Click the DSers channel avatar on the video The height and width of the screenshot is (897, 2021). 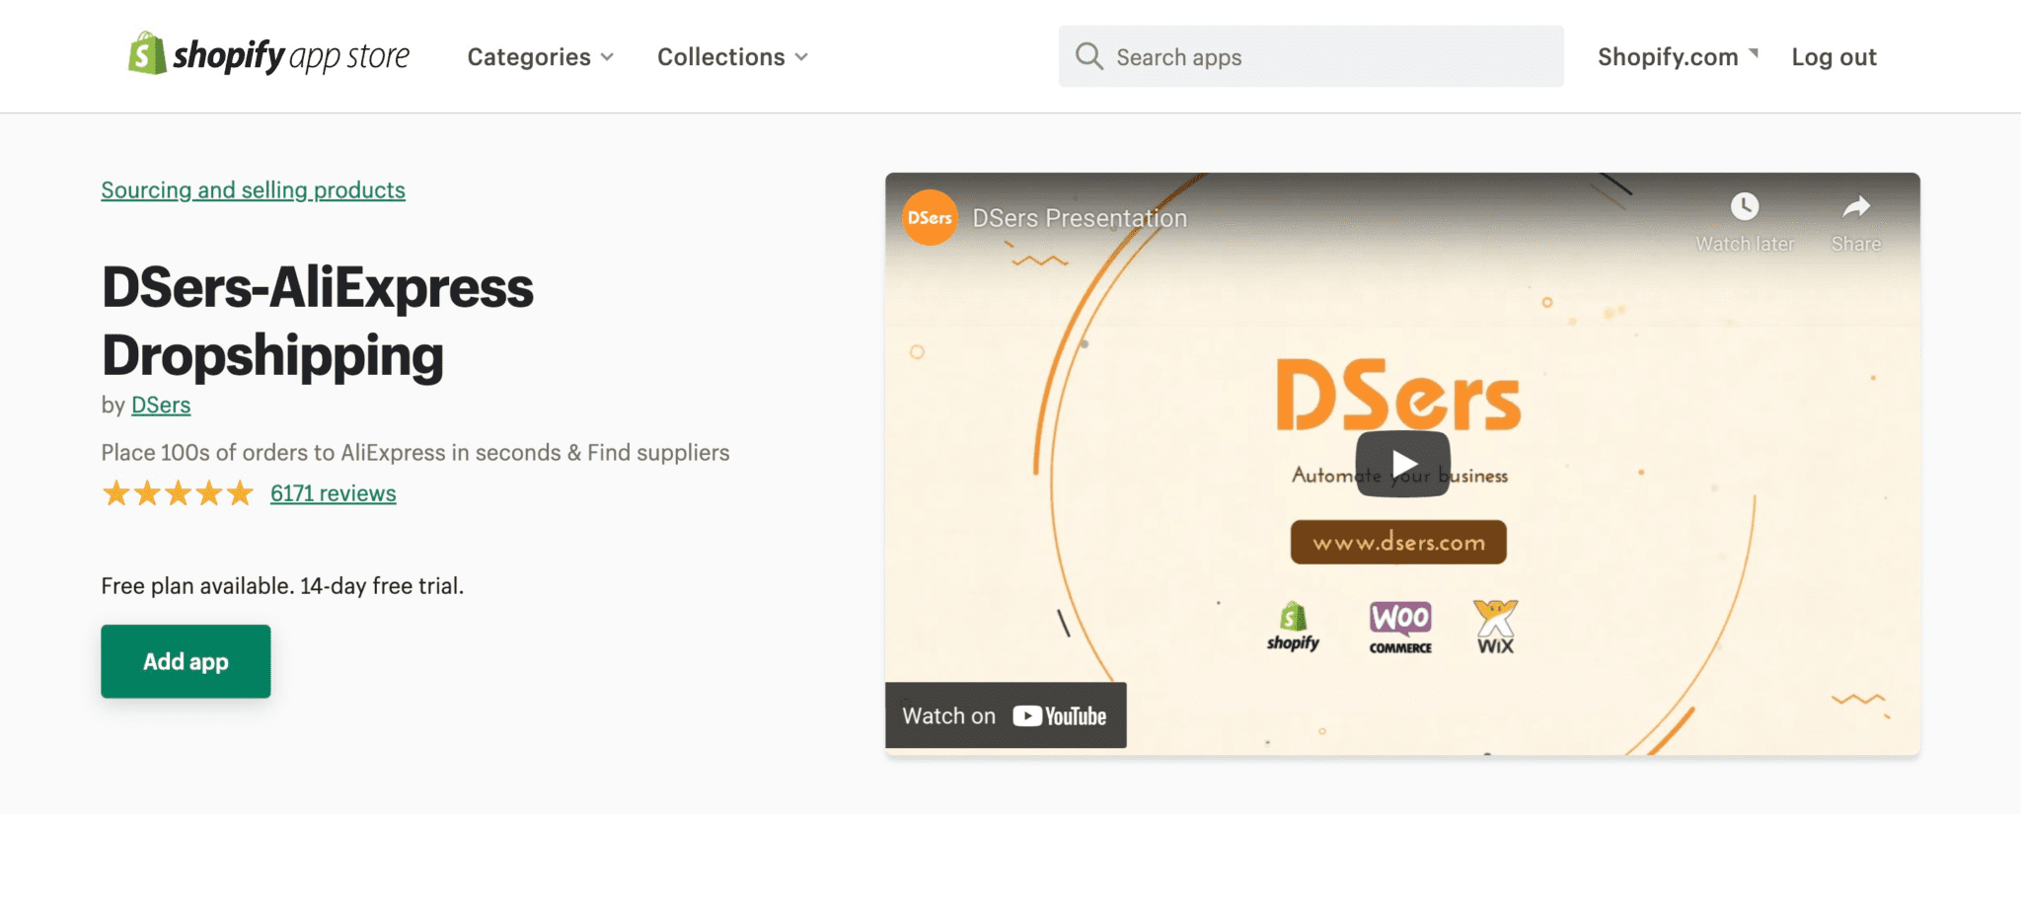929,217
